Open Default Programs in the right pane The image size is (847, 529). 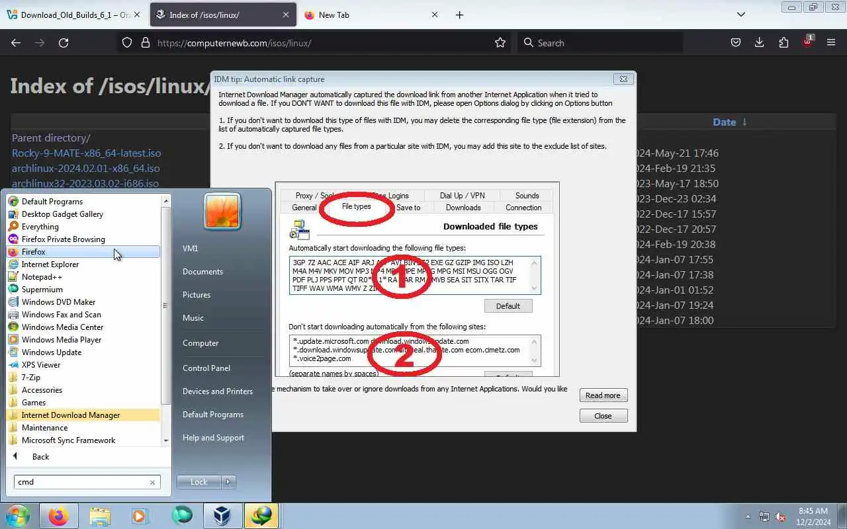click(x=213, y=415)
